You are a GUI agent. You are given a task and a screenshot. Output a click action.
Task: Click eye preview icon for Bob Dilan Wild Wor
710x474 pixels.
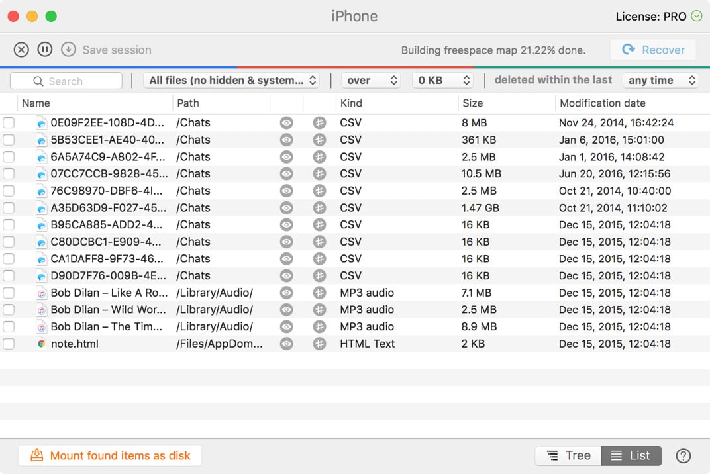pos(286,310)
